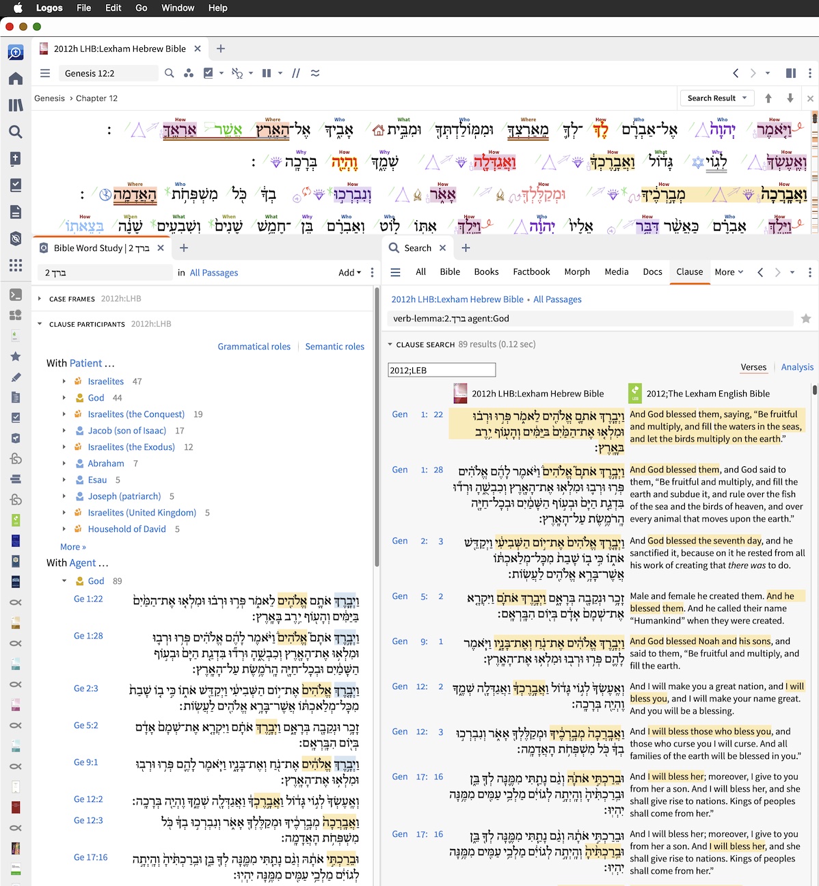
Task: Click the All Passages link in Word Study
Action: tap(214, 273)
